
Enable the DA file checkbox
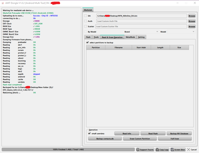(86, 16)
